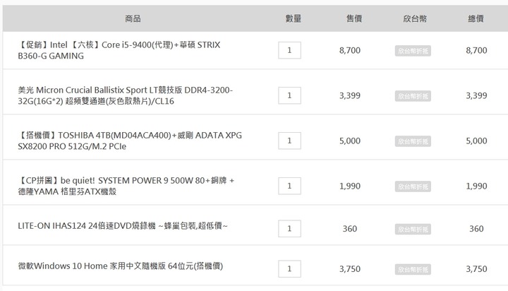Open the Micron Crucial Ballistix product name
The image size is (508, 291).
tap(126, 95)
